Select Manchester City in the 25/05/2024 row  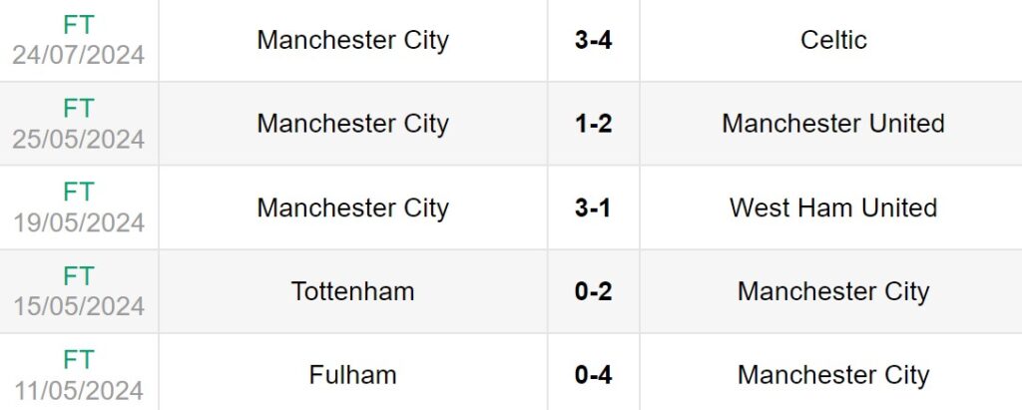click(x=352, y=124)
